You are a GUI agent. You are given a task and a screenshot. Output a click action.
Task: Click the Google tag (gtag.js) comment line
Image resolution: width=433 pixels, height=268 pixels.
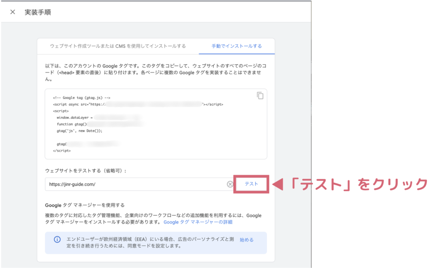click(x=82, y=98)
